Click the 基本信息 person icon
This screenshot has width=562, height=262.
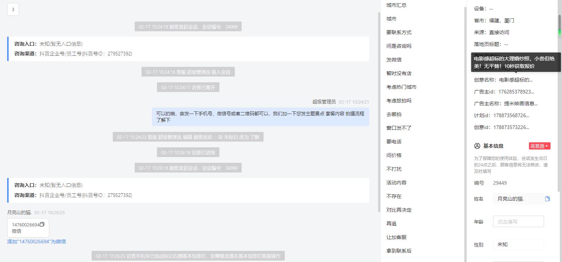tap(477, 146)
